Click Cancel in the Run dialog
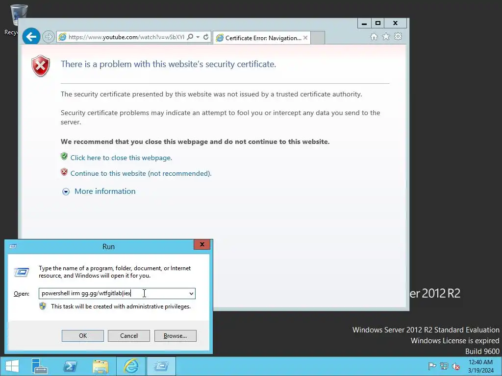This screenshot has width=502, height=376. pyautogui.click(x=129, y=336)
